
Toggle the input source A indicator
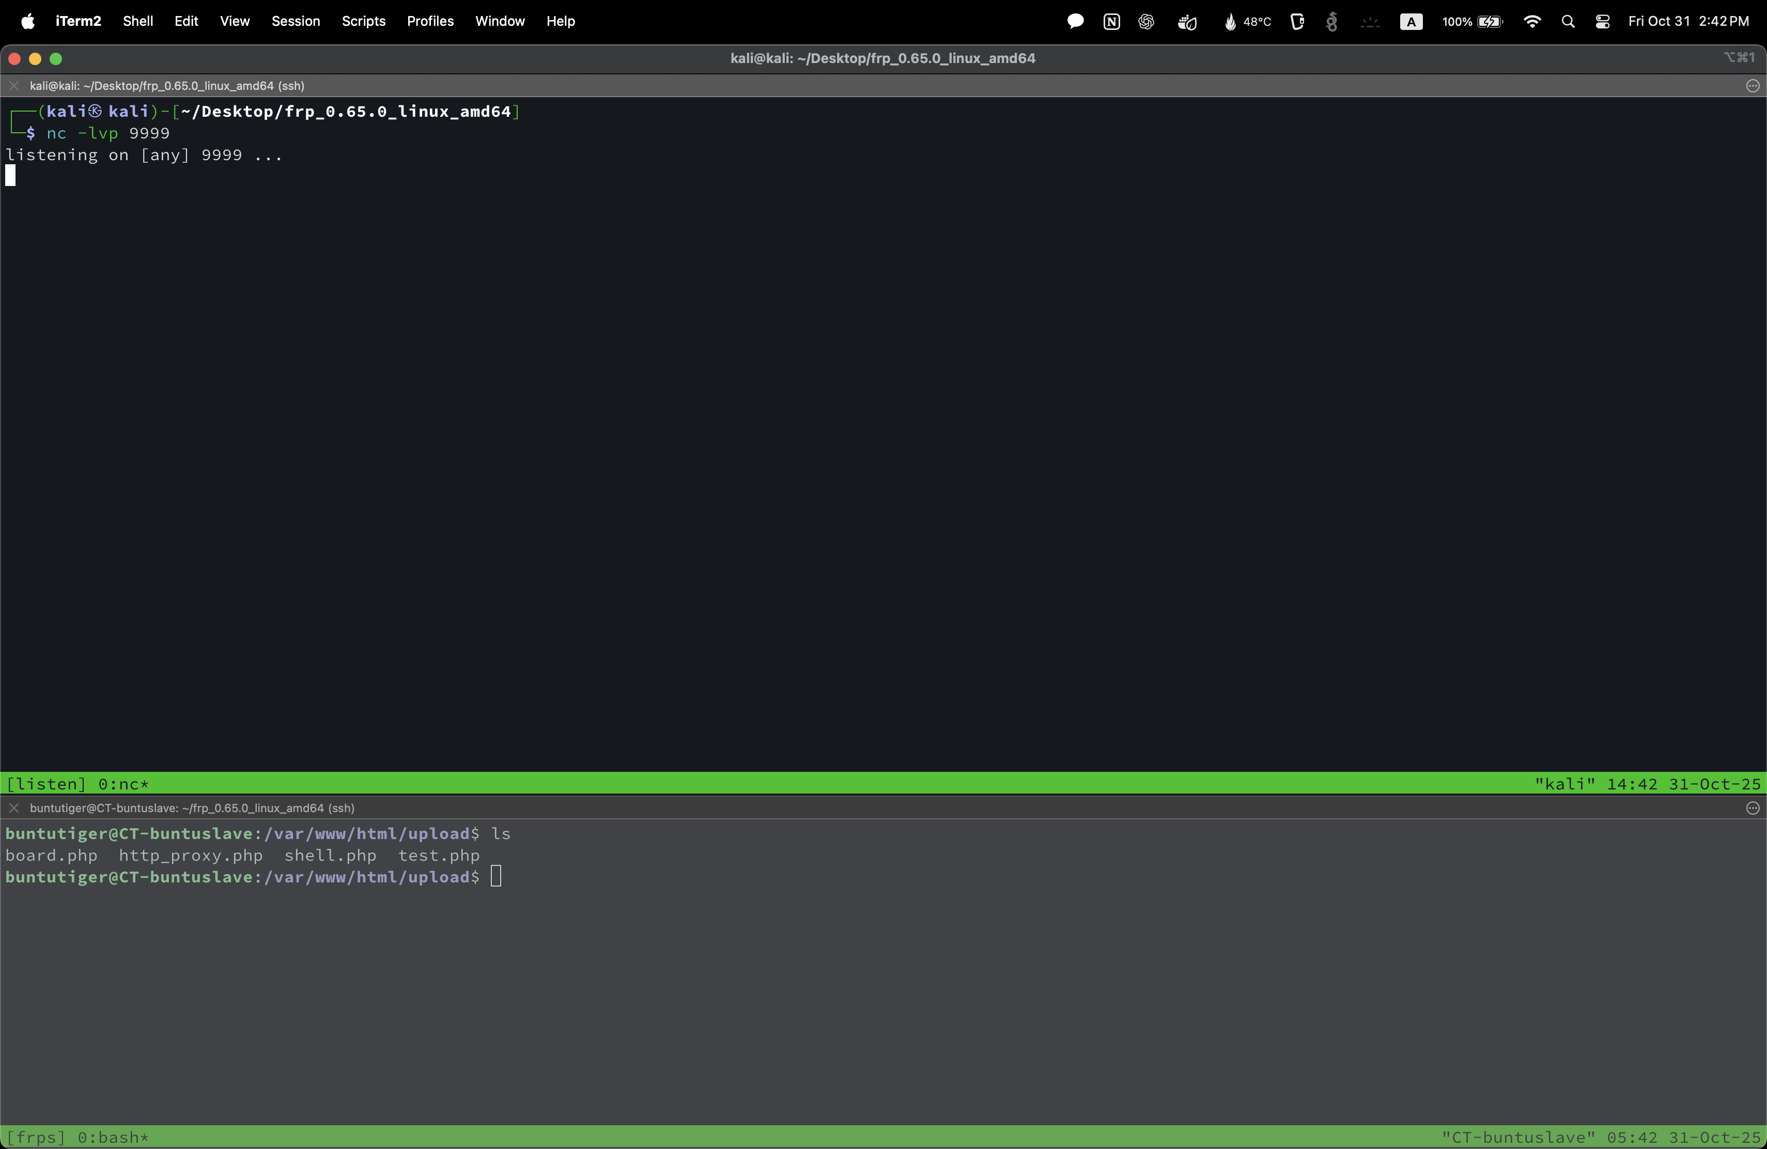1411,22
